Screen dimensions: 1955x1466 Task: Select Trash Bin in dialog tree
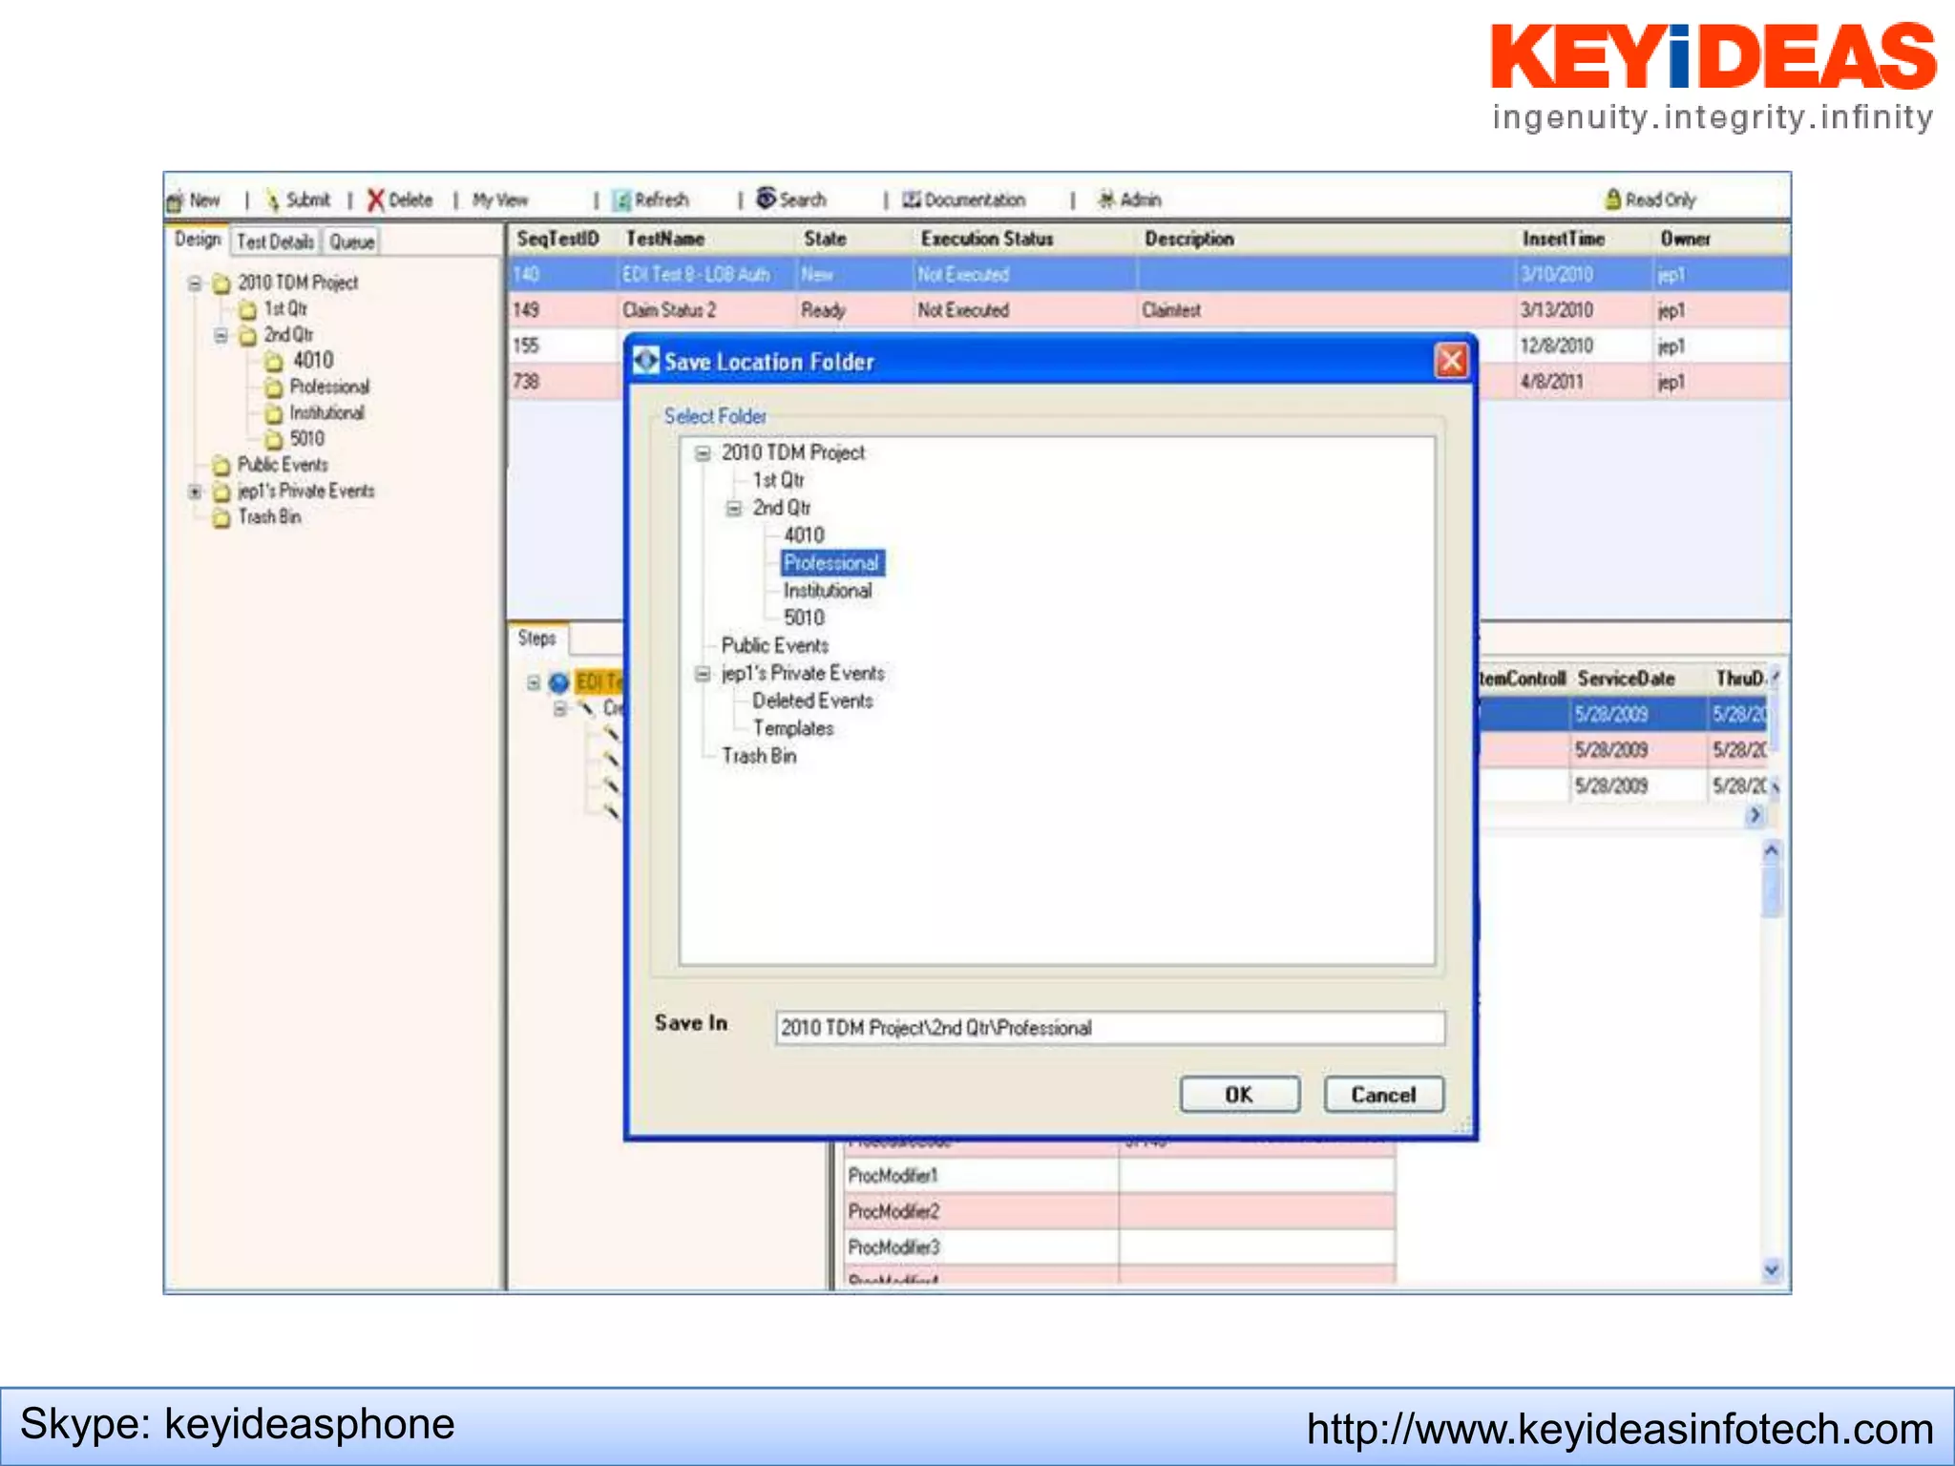pyautogui.click(x=759, y=757)
